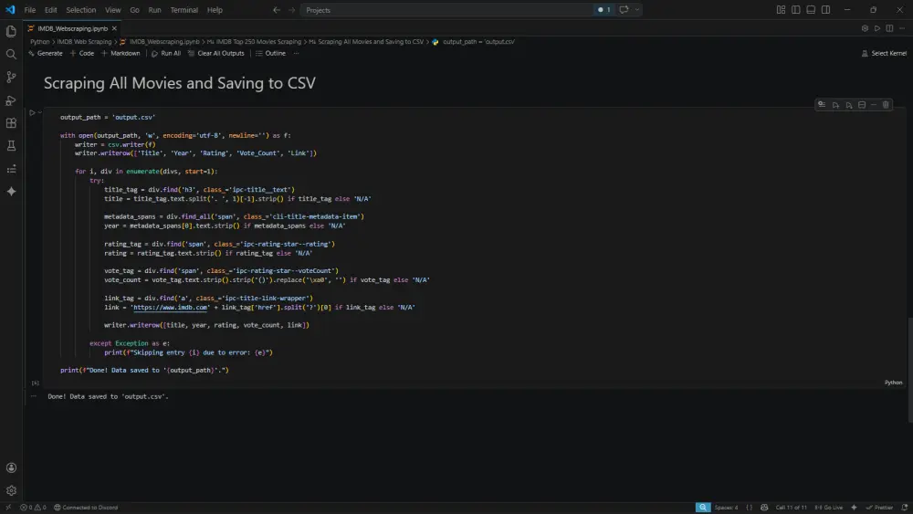This screenshot has height=514, width=913.
Task: Click the run triangle in editor title bar
Action: tap(876, 28)
